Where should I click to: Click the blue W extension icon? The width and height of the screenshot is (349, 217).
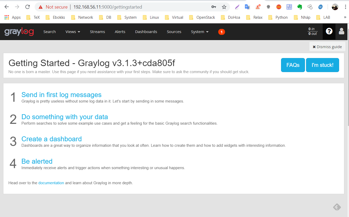click(x=320, y=7)
